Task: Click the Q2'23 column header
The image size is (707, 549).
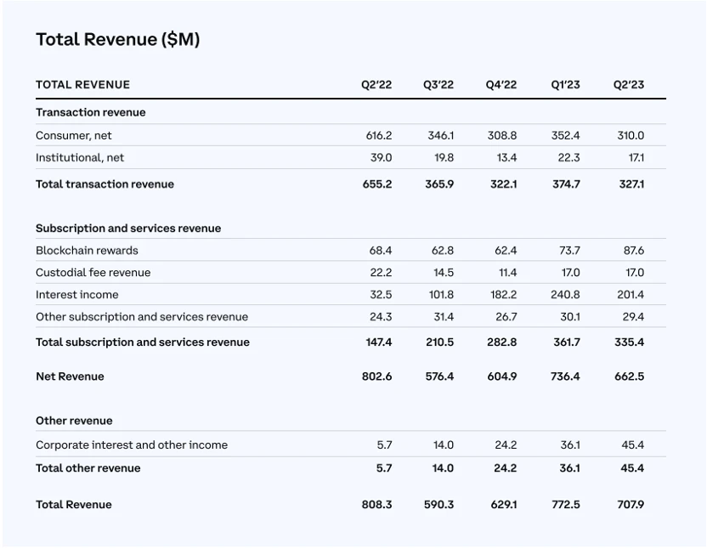Action: click(x=629, y=85)
